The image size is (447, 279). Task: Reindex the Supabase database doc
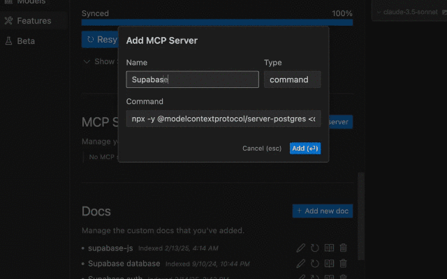click(x=315, y=264)
